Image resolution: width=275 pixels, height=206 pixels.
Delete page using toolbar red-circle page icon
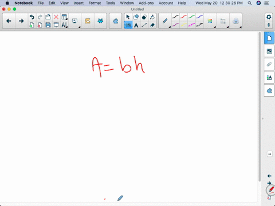click(40, 25)
